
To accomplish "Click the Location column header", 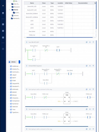I will [60, 3].
